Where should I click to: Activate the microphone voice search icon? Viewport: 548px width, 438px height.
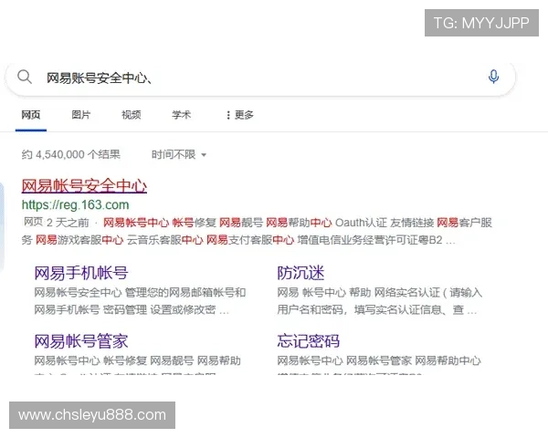pyautogui.click(x=493, y=77)
